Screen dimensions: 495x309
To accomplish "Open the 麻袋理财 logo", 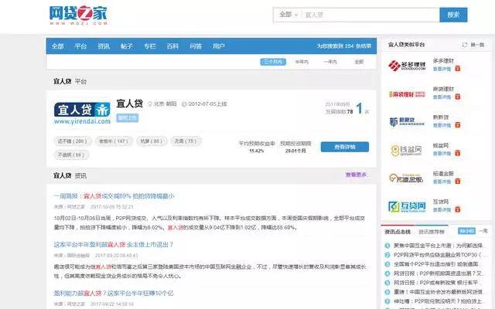I will pyautogui.click(x=407, y=94).
